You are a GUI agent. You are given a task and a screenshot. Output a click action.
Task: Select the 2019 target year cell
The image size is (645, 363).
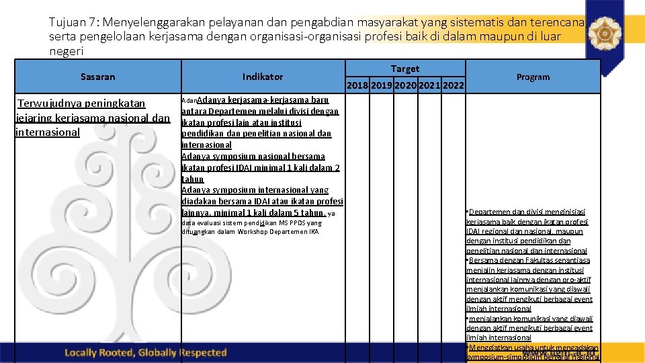(382, 85)
